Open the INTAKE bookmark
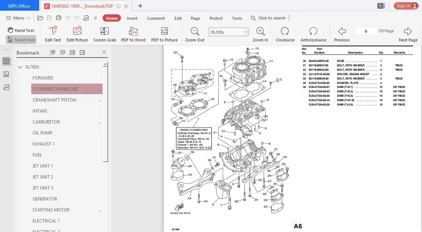Viewport: 422px width, 232px height. click(40, 111)
